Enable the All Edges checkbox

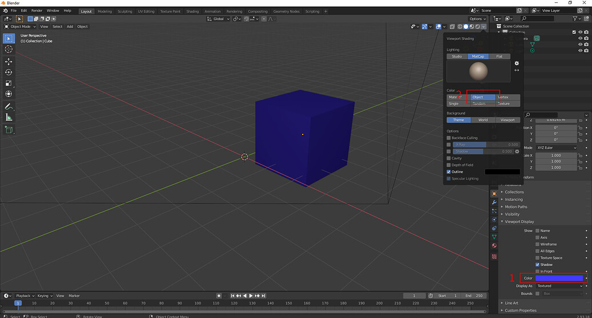coord(537,251)
